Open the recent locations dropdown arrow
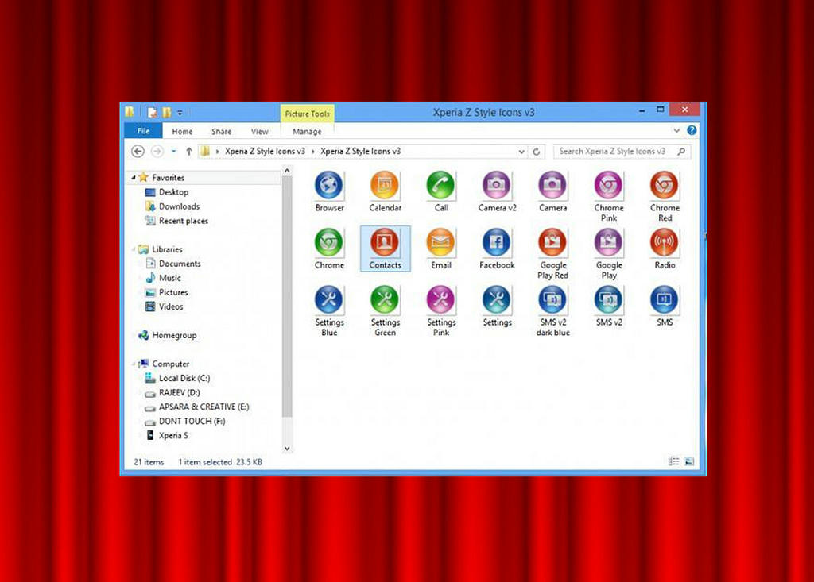Screen dimensions: 814x582 [x=174, y=152]
